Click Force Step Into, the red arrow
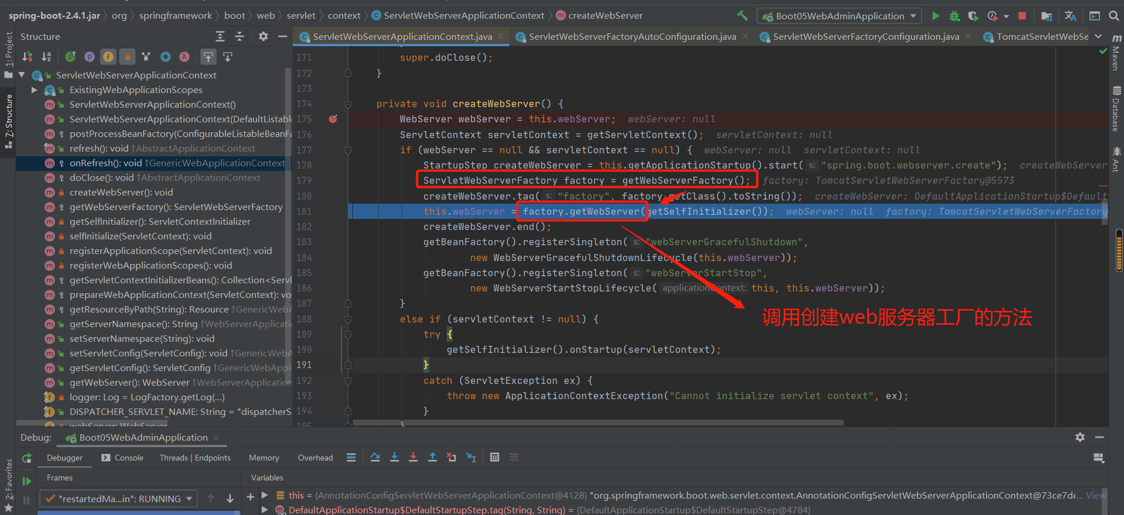 pyautogui.click(x=413, y=457)
